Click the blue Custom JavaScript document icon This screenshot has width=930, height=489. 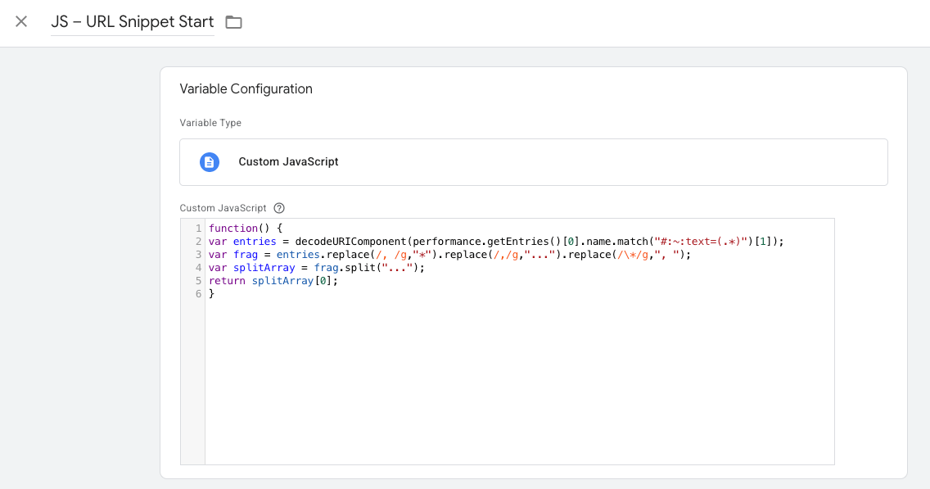(x=210, y=161)
